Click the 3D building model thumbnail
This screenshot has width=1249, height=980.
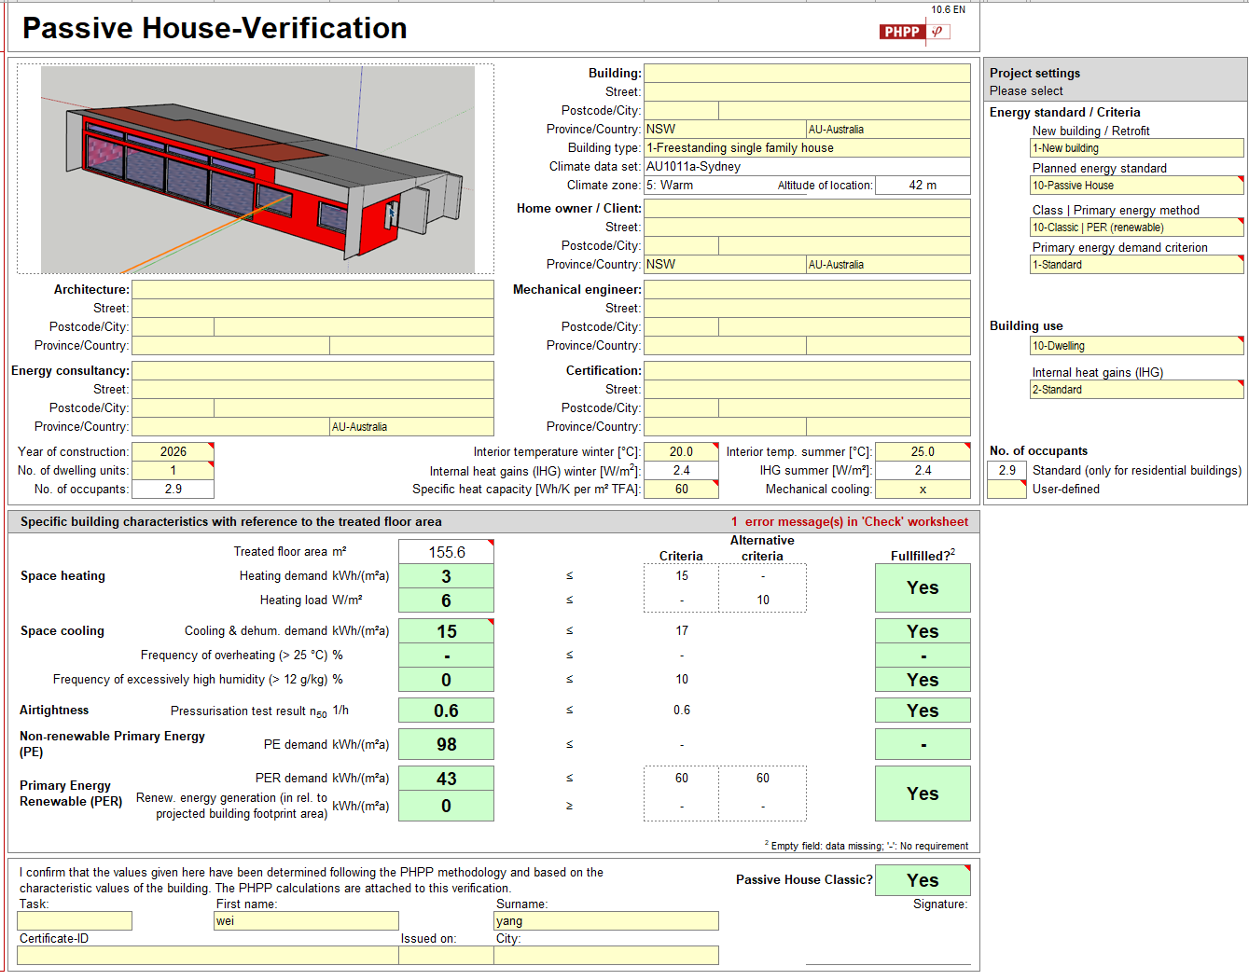click(x=257, y=169)
